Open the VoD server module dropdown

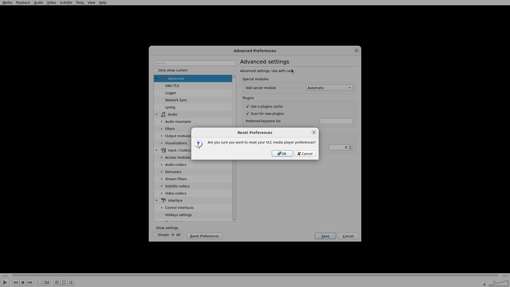[329, 88]
